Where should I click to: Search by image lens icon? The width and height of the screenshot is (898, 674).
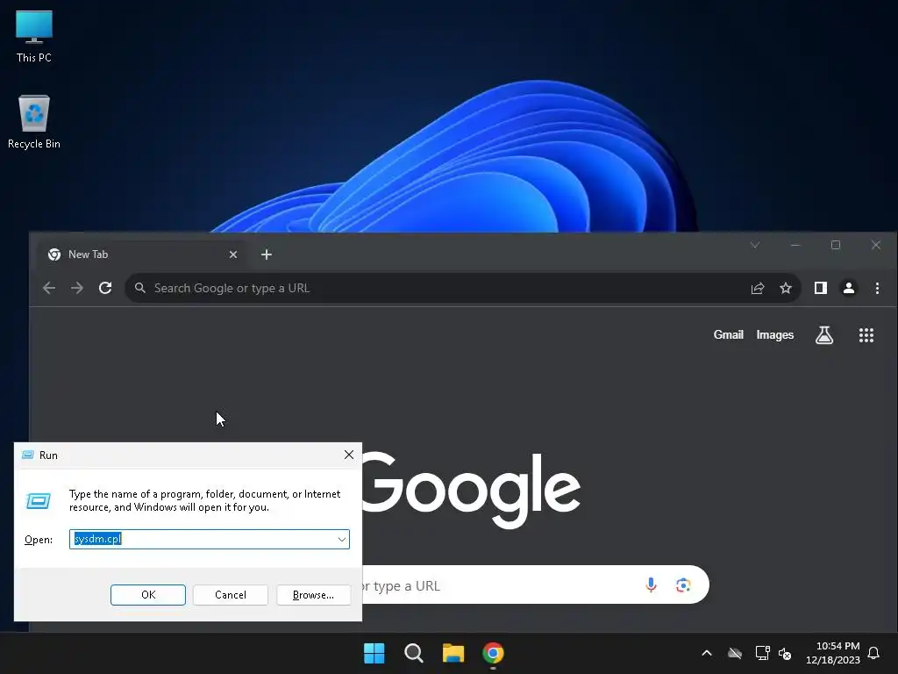pos(682,584)
